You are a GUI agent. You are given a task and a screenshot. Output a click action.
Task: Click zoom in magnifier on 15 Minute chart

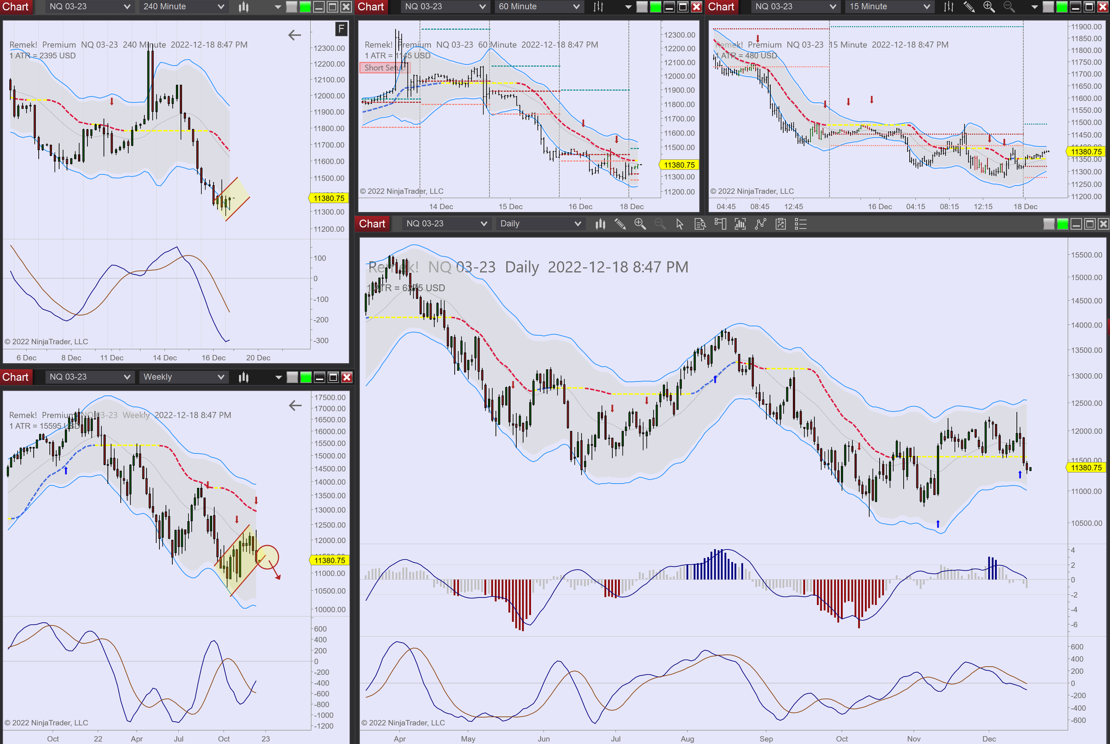[x=988, y=7]
